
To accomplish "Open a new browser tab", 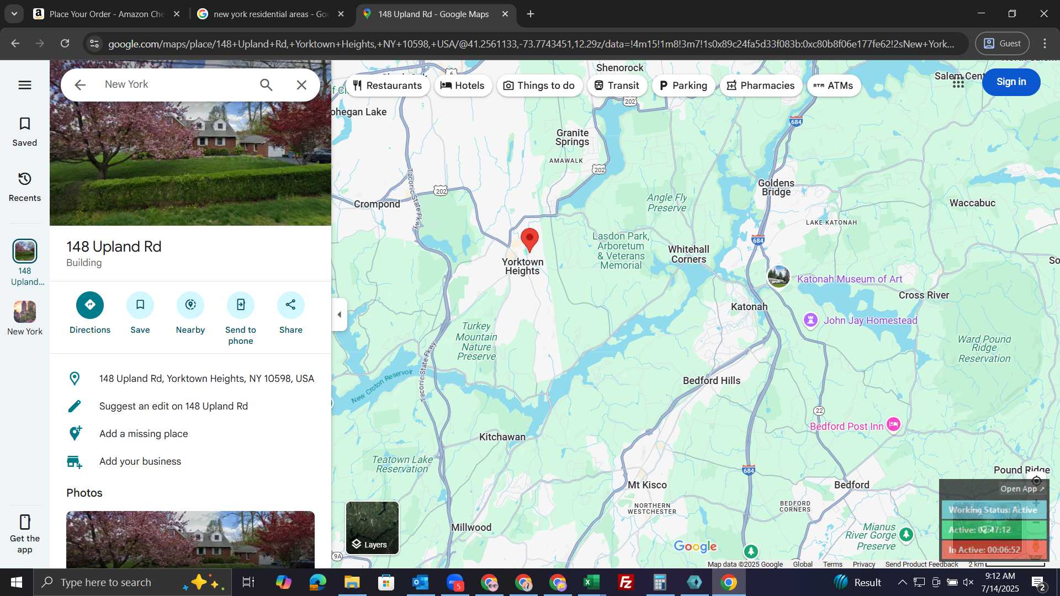I will tap(531, 14).
